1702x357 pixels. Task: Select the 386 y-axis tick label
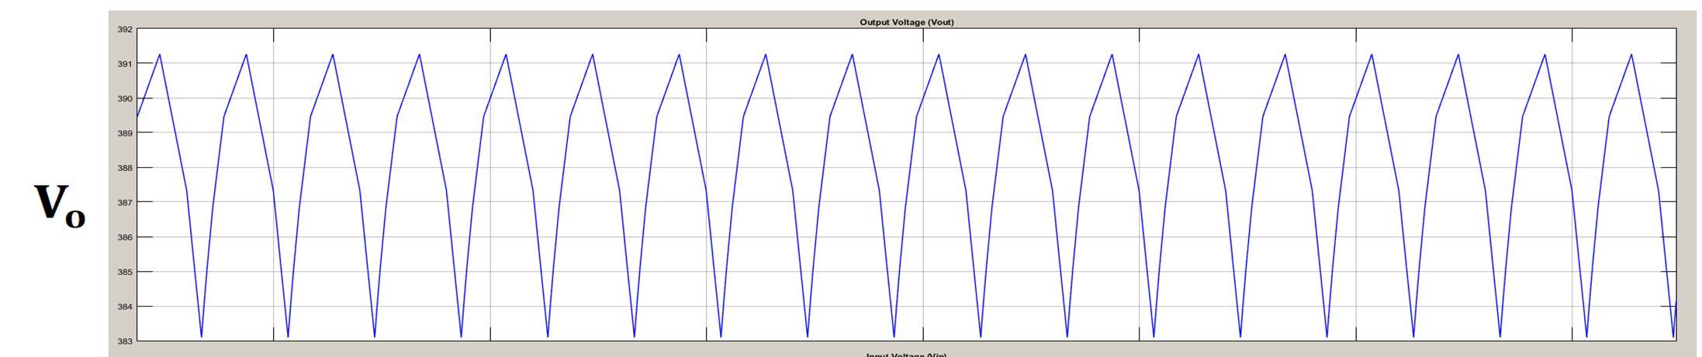125,238
